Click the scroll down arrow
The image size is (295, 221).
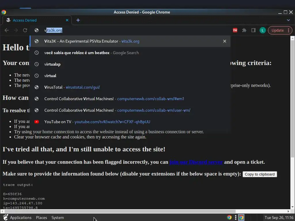(x=292, y=207)
